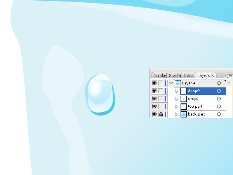Click the top part layer thumbnail
This screenshot has height=175, width=233.
184,107
